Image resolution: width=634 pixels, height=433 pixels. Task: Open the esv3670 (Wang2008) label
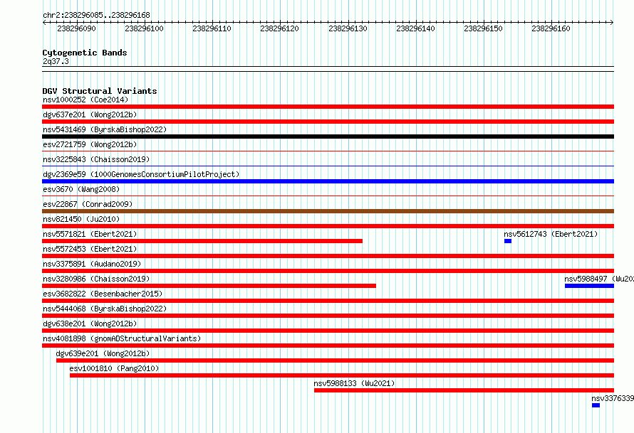[81, 189]
